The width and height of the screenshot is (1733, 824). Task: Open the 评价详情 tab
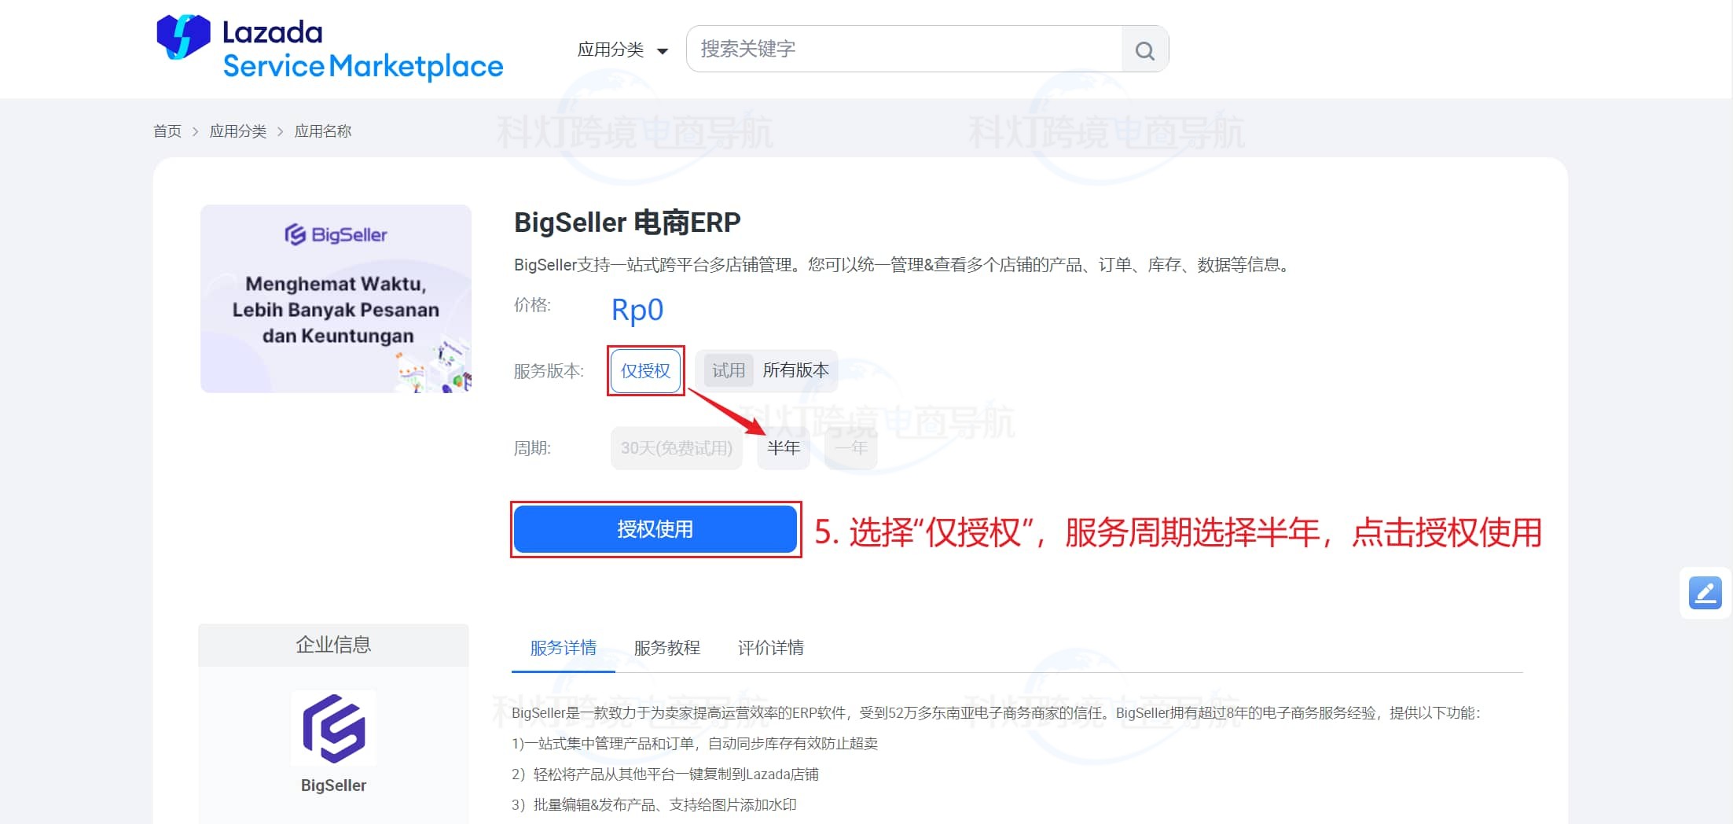point(770,648)
